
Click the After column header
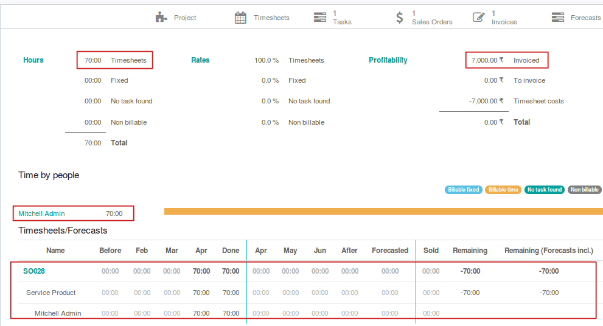(349, 250)
